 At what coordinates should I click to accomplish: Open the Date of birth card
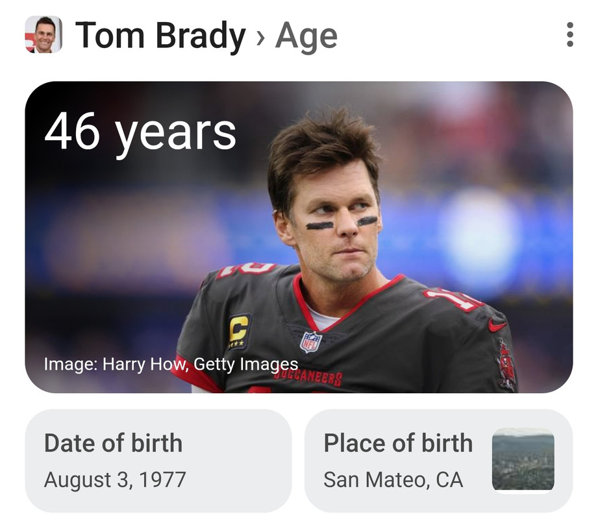pyautogui.click(x=158, y=461)
